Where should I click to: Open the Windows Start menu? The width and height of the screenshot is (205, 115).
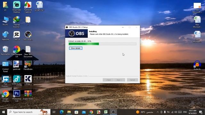(4, 112)
